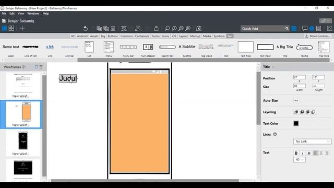Viewport: 334px width, 188px height.
Task: Switch navigator to list view
Action: 41,67
